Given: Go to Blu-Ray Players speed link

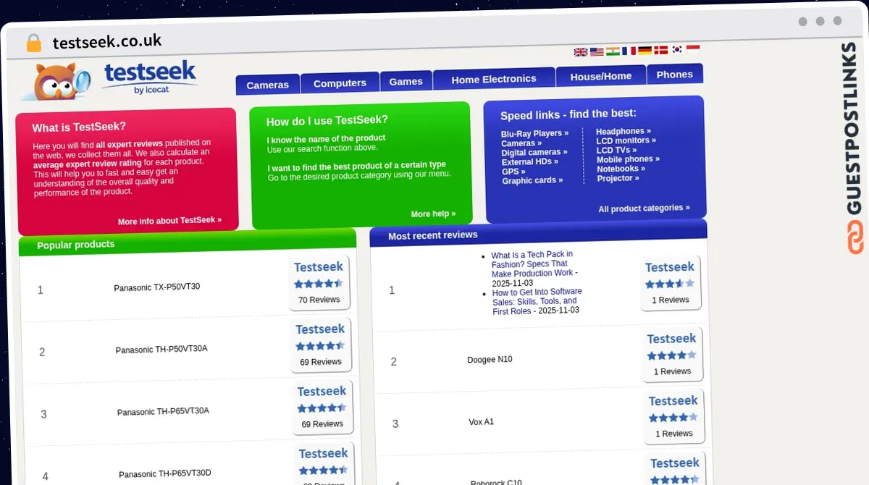Looking at the screenshot, I should coord(534,134).
